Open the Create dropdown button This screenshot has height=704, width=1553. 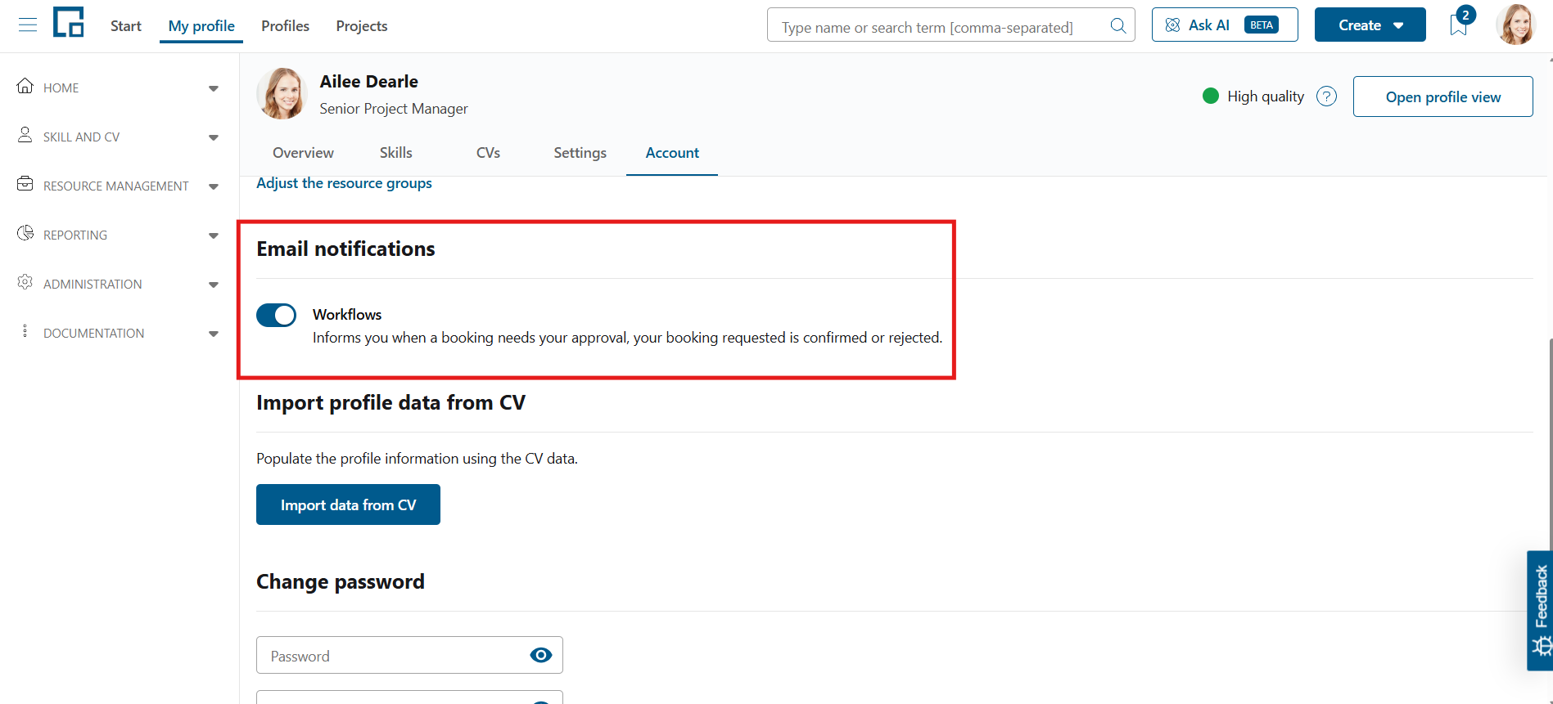point(1370,25)
